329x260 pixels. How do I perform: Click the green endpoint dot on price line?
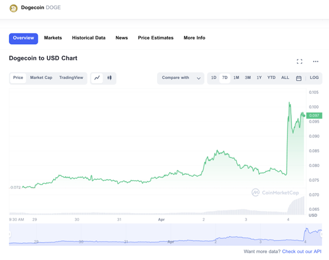(304, 116)
